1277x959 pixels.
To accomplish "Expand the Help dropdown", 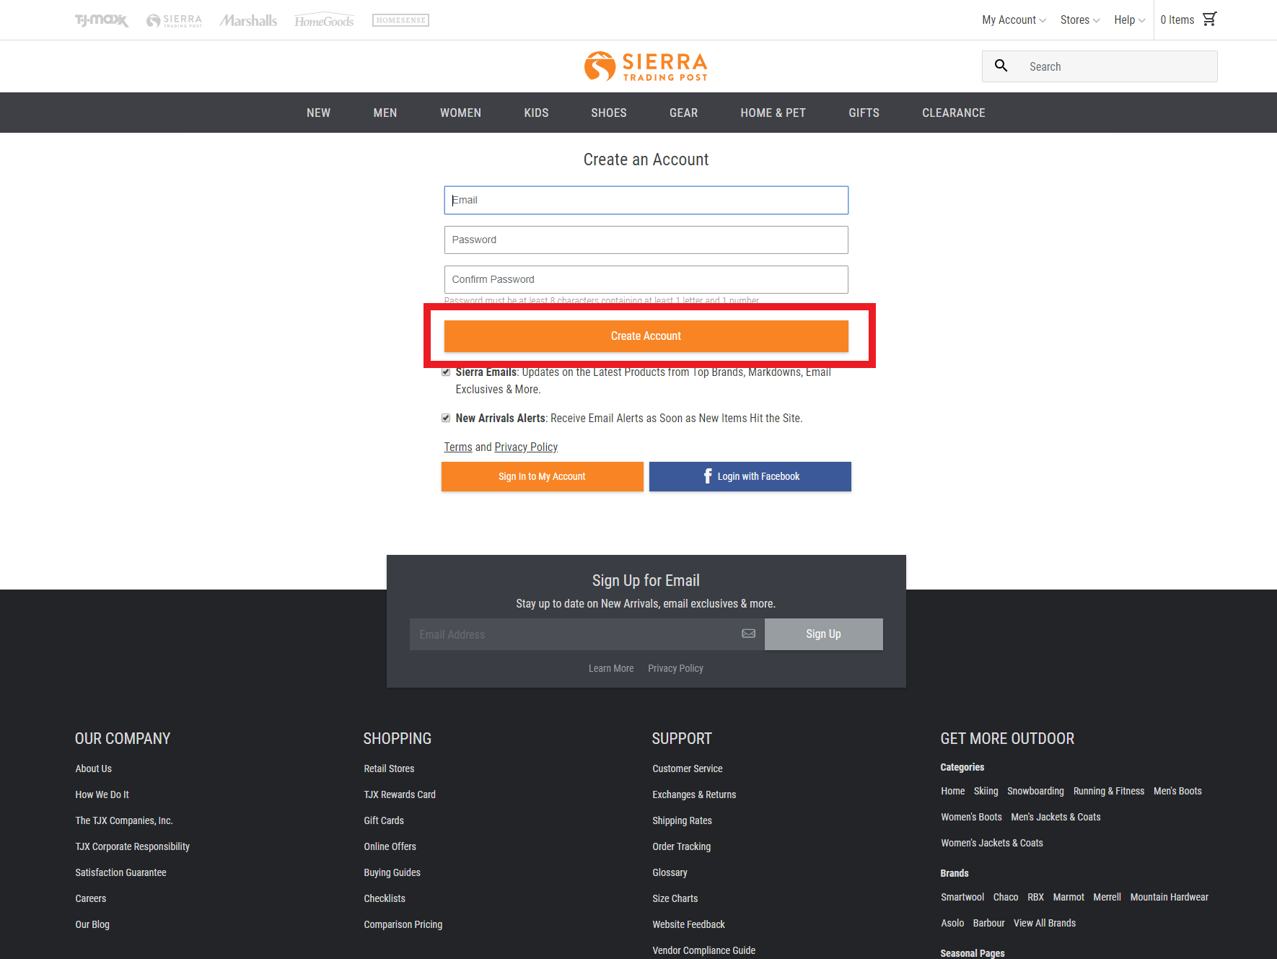I will click(1129, 20).
